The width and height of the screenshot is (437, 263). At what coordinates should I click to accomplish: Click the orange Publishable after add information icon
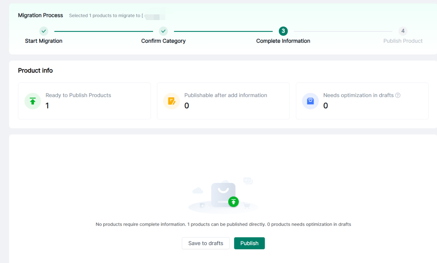coord(172,101)
